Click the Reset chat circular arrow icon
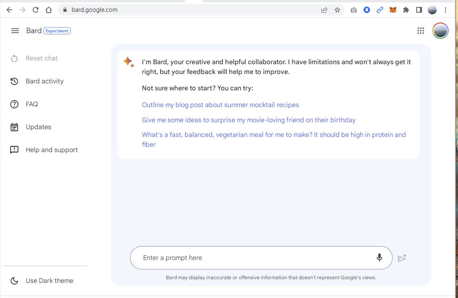This screenshot has width=458, height=298. coord(14,58)
